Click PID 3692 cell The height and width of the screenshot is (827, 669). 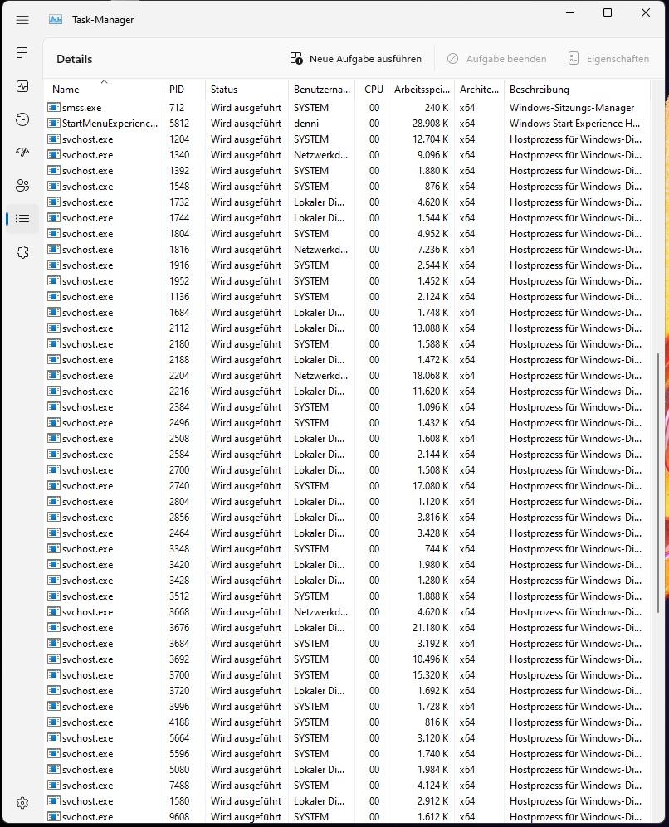(x=178, y=659)
